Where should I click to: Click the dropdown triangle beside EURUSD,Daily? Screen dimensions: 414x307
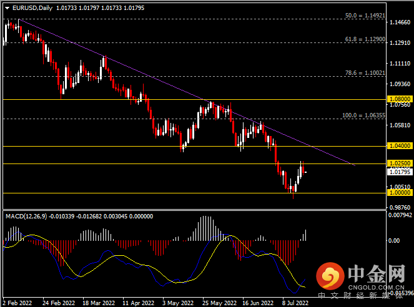[x=7, y=8]
